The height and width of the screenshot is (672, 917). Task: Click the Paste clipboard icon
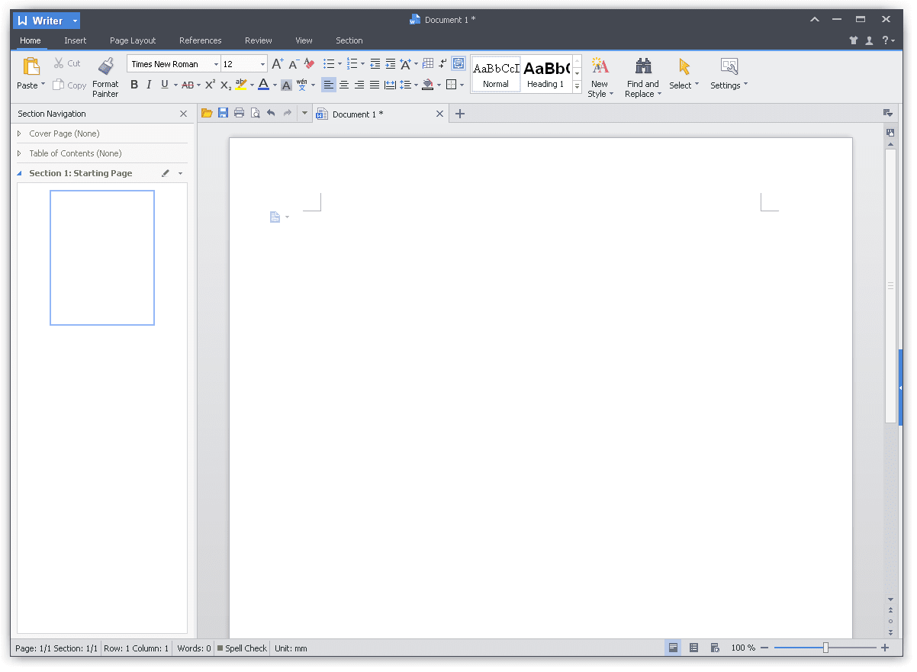(31, 66)
